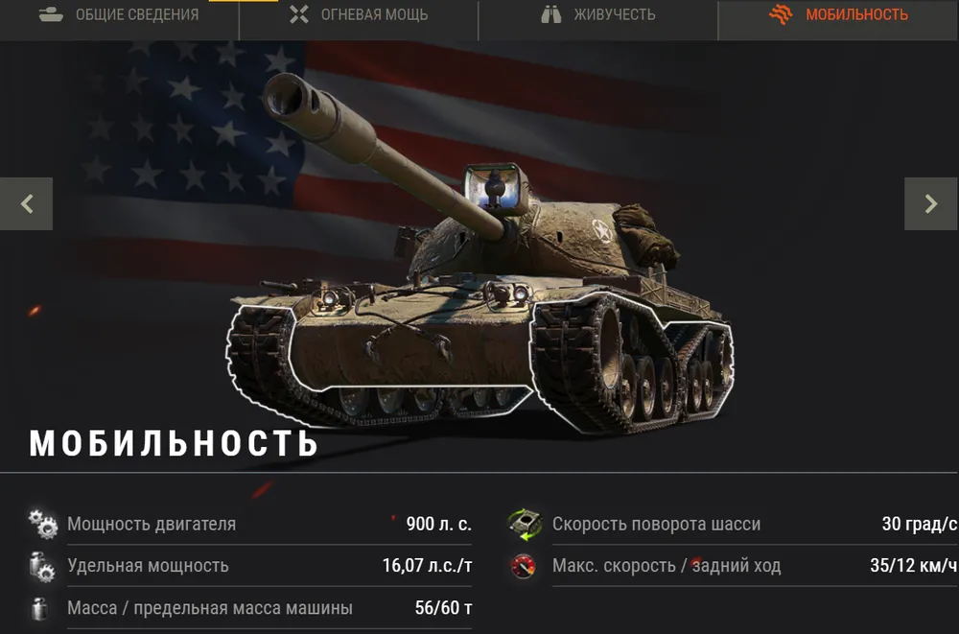Screen dimensions: 959x634
Task: Click the Удельная мощность weight-gear icon
Action: pos(41,566)
